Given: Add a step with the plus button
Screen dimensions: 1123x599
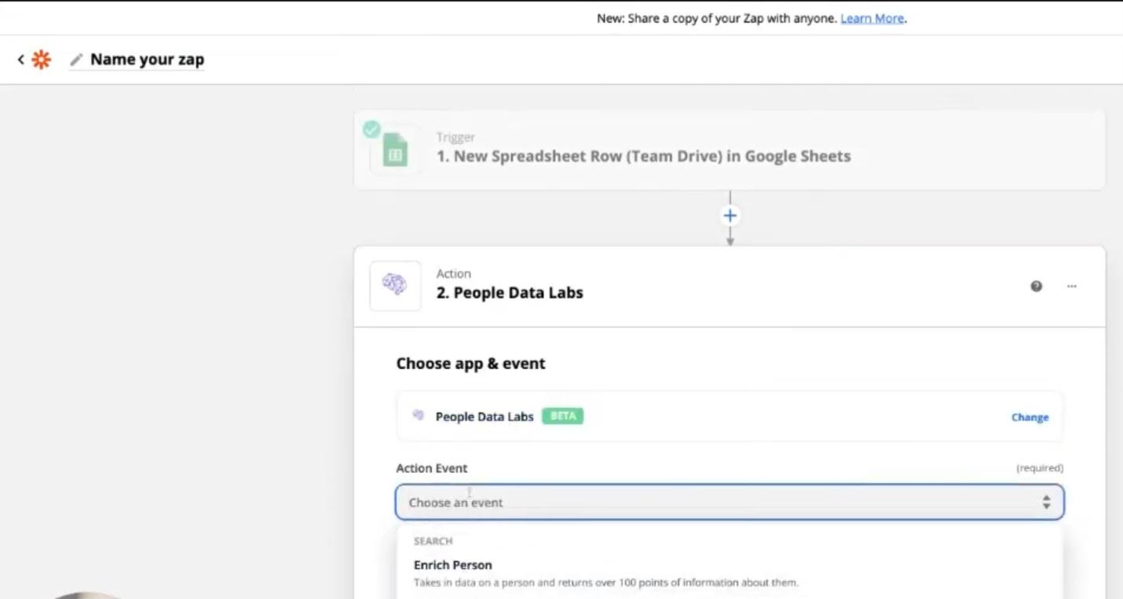Looking at the screenshot, I should click(730, 216).
